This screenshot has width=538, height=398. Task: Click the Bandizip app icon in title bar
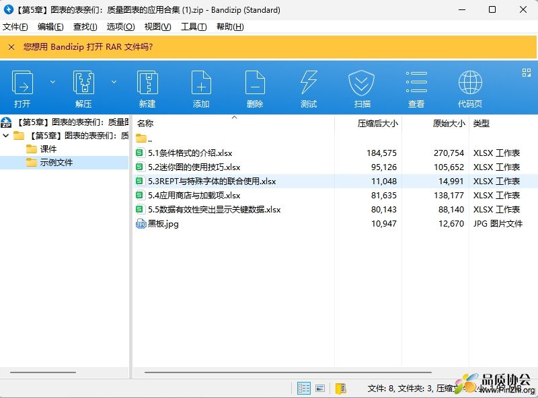(8, 9)
